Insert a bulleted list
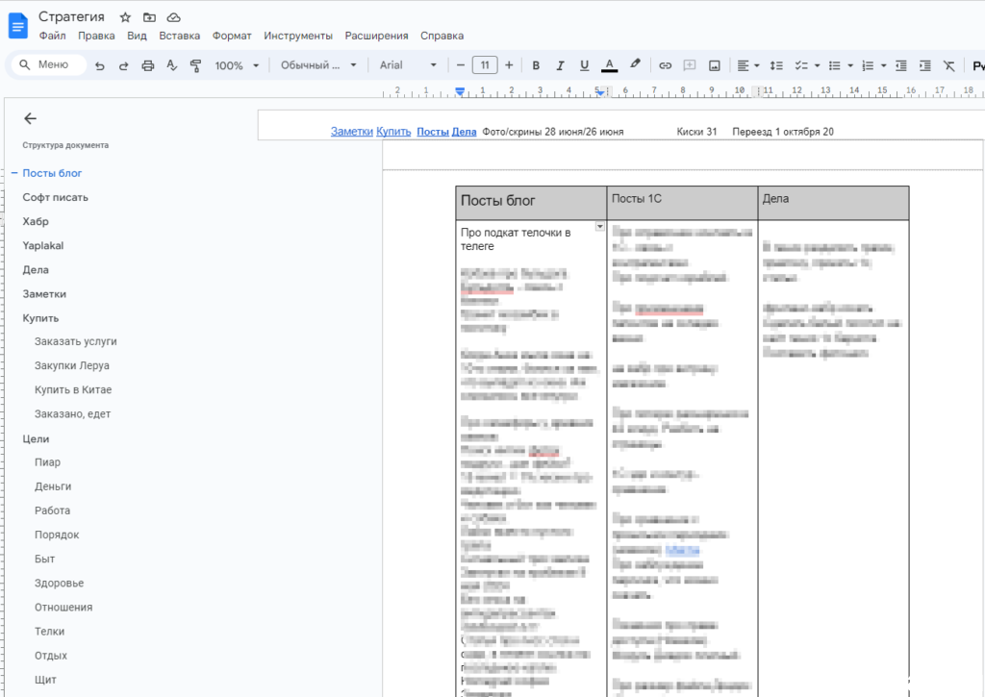The image size is (985, 697). tap(834, 65)
